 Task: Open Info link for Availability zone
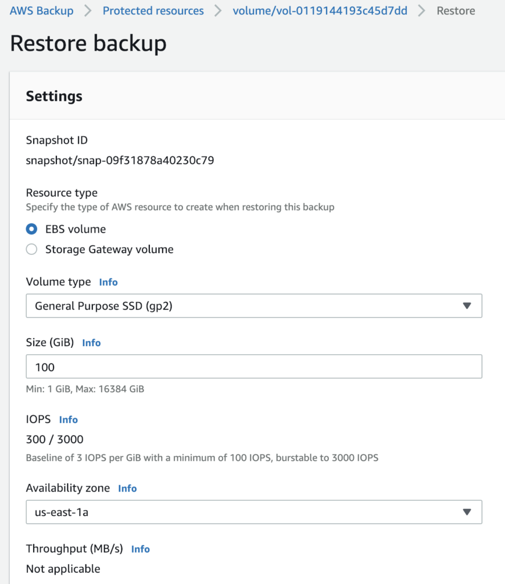127,489
